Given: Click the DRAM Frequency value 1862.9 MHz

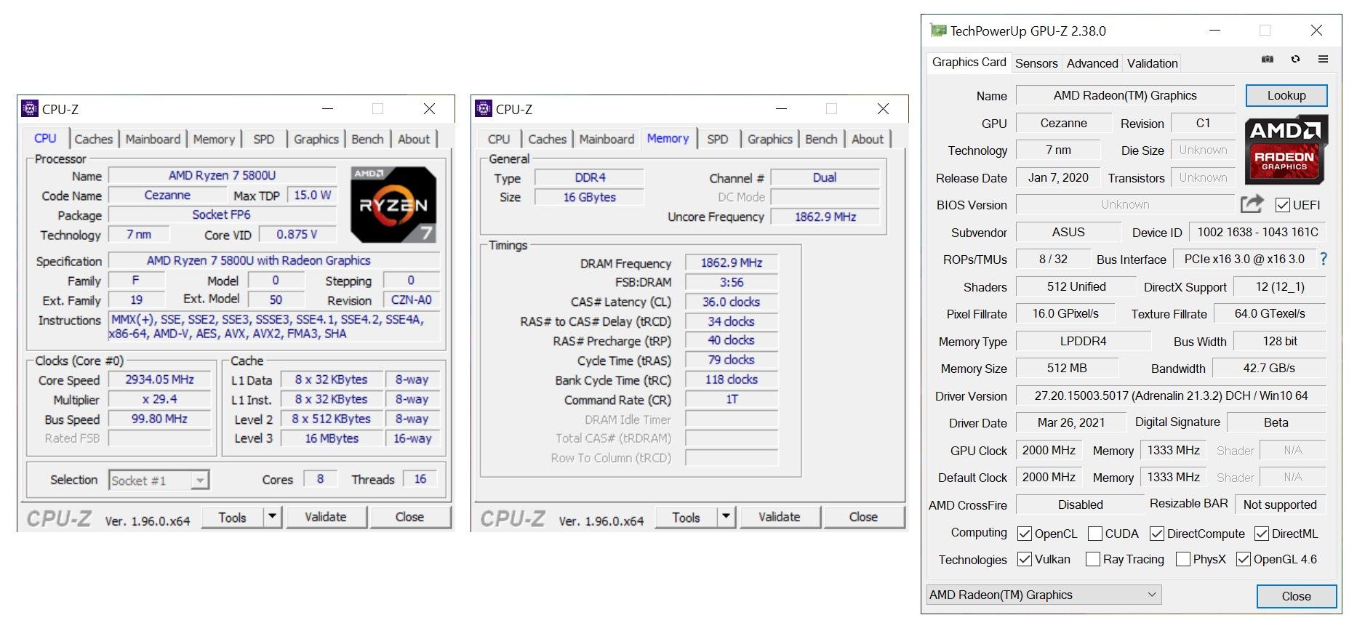Looking at the screenshot, I should click(x=732, y=262).
